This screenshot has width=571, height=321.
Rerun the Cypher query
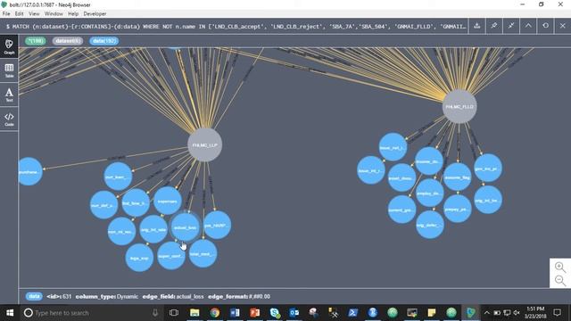[x=545, y=26]
